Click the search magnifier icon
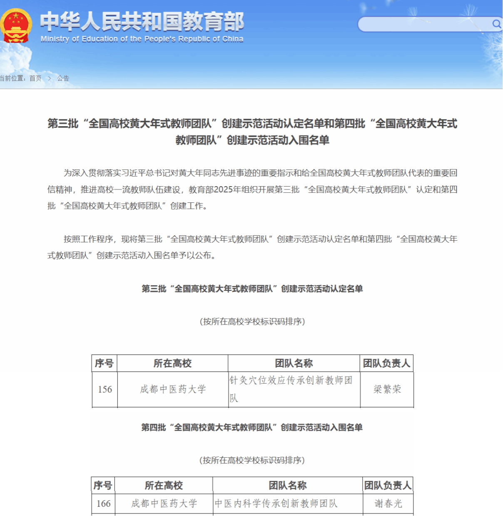 tap(496, 24)
